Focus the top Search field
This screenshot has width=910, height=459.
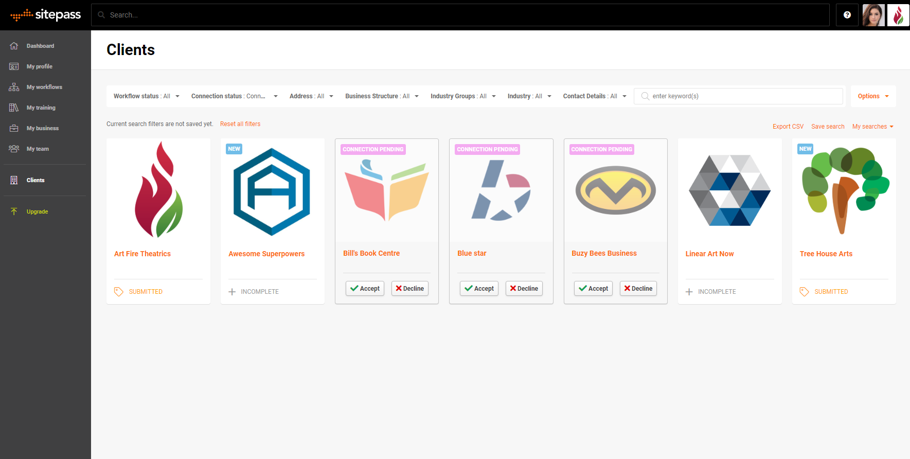coord(460,15)
